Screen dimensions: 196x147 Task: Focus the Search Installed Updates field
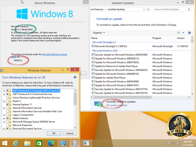171,9
